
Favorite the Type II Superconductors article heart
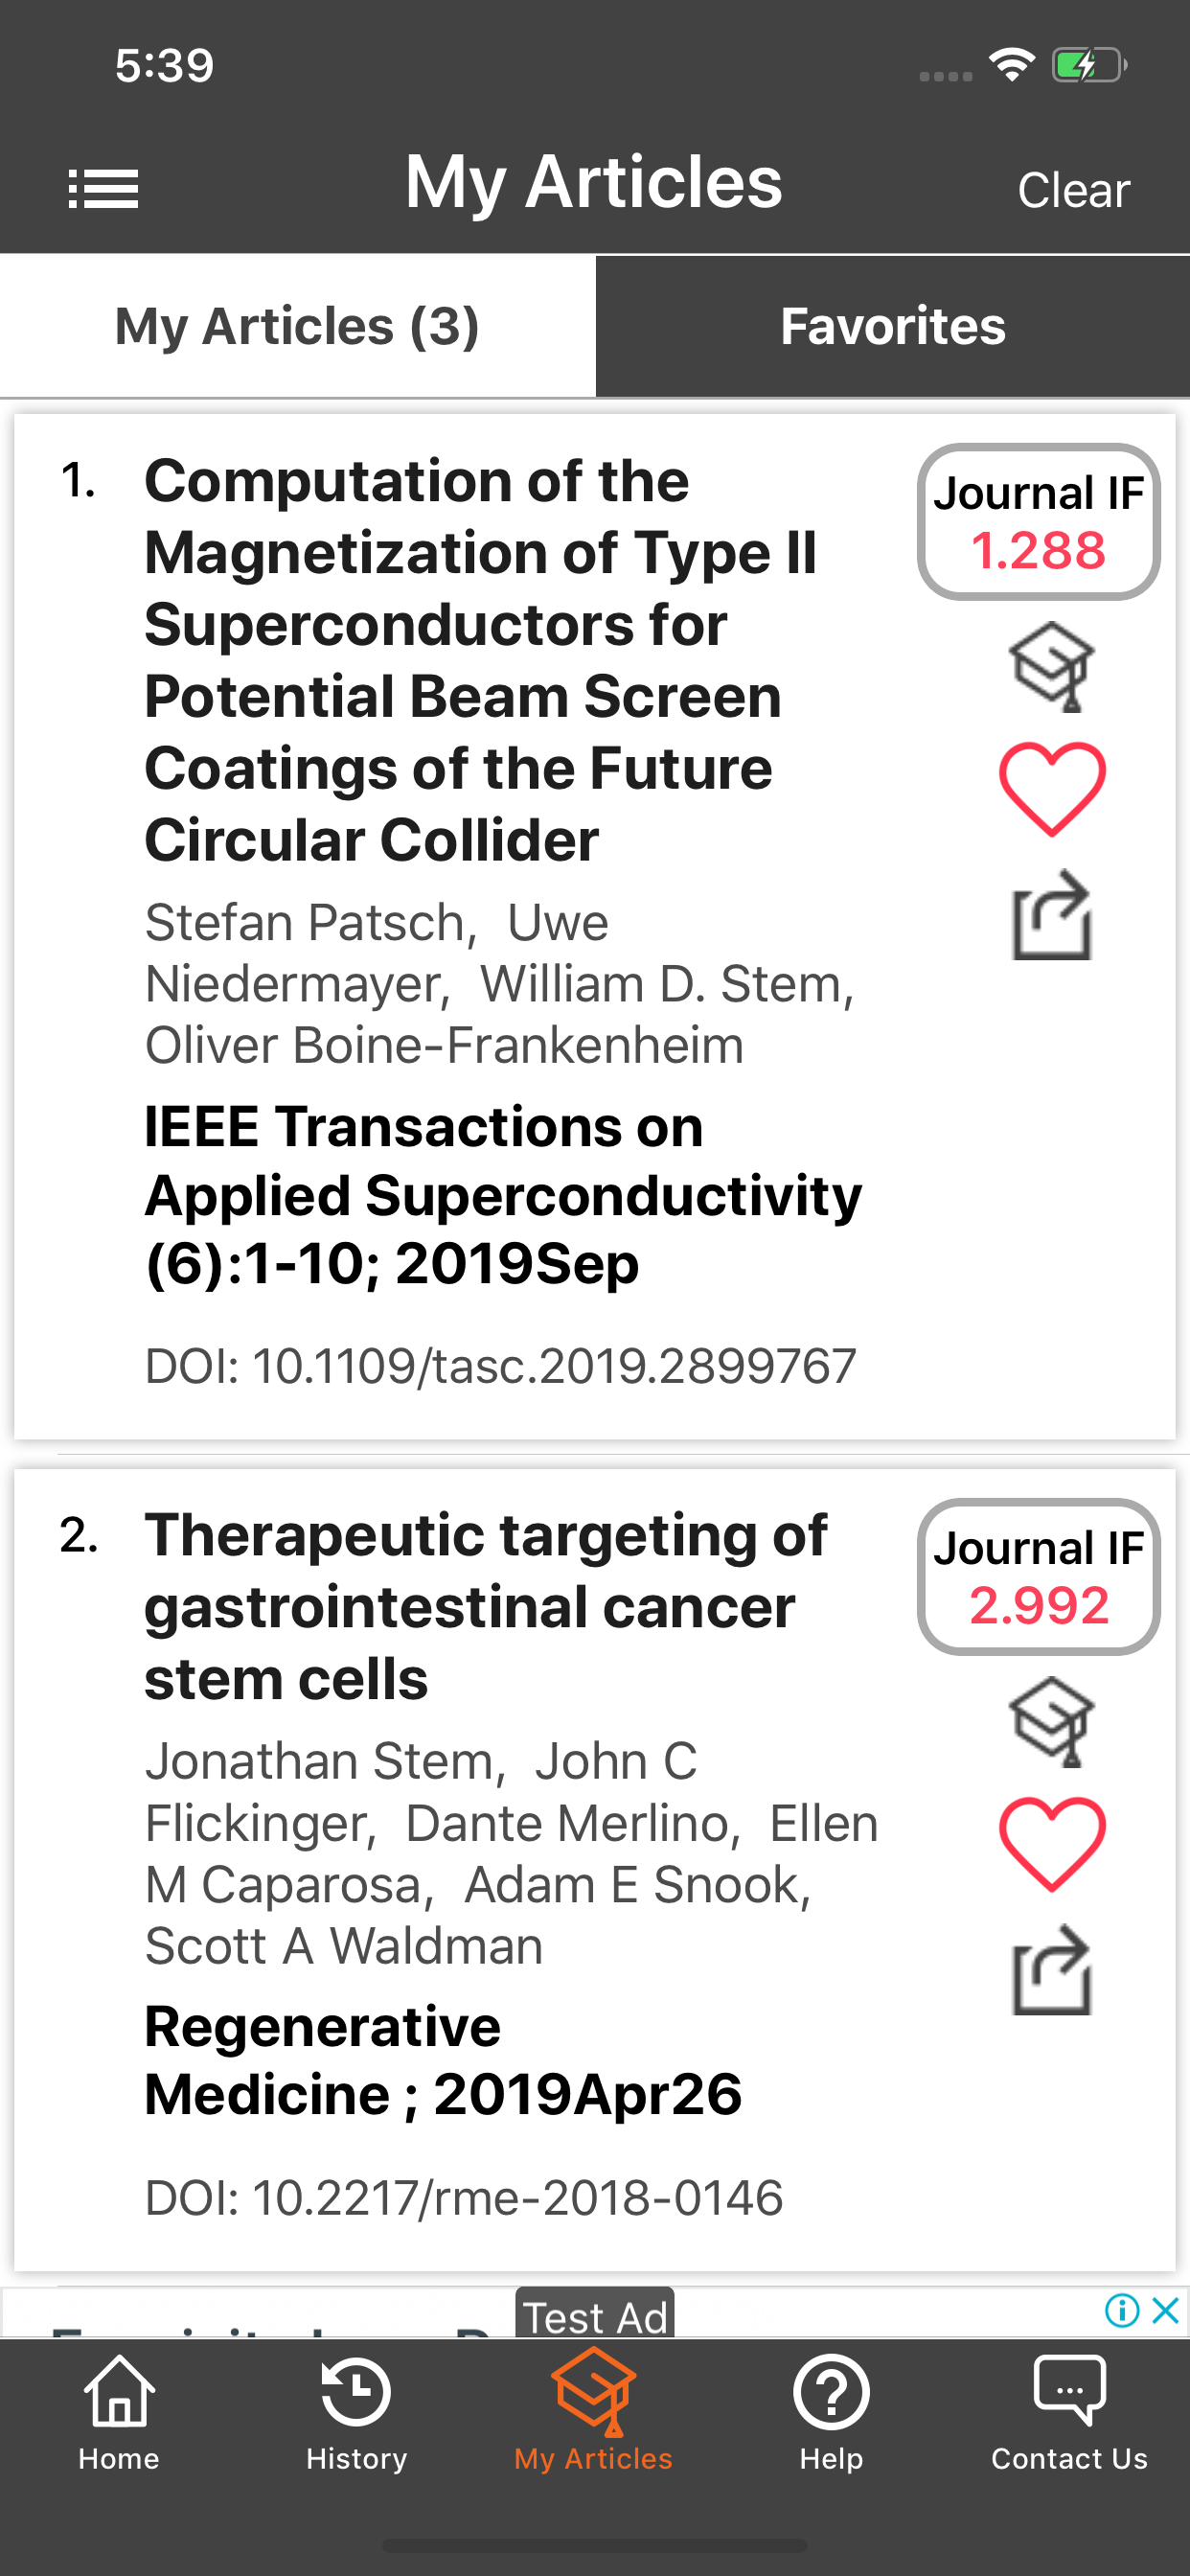1052,789
